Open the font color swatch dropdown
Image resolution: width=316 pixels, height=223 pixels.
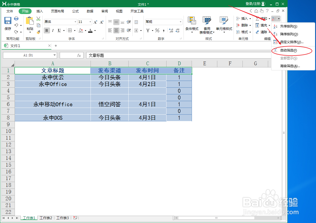95,30
